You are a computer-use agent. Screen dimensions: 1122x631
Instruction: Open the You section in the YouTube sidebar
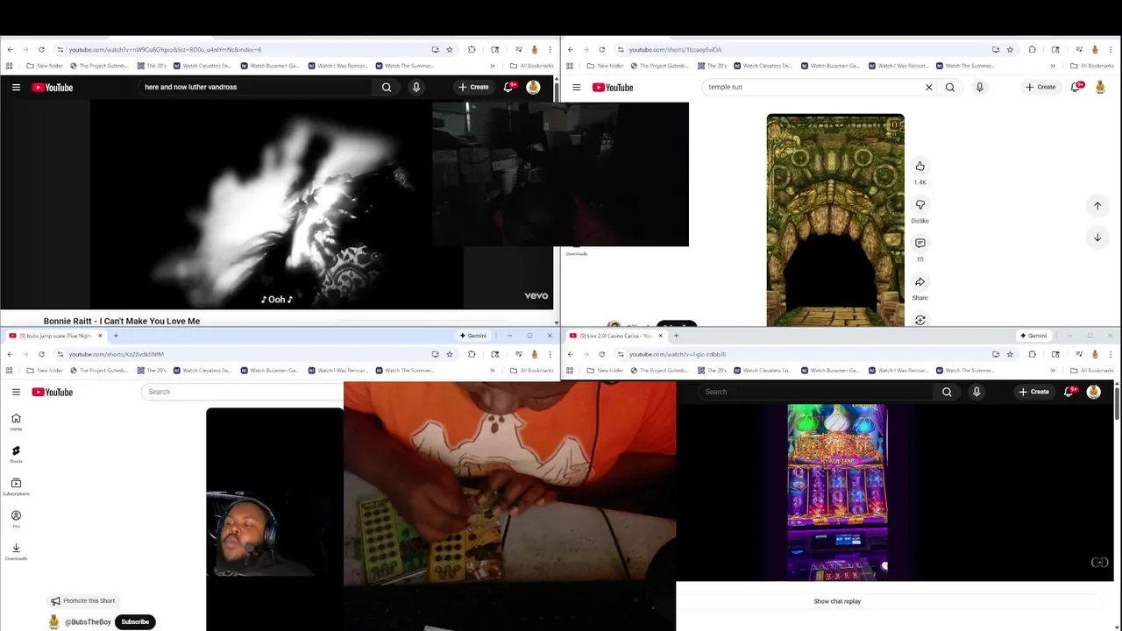tap(16, 519)
